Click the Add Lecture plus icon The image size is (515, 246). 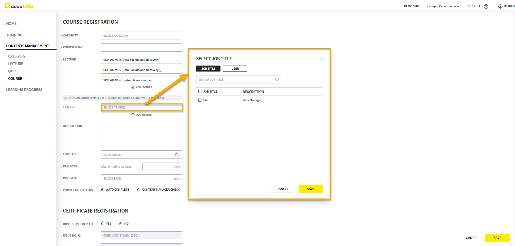click(x=133, y=87)
